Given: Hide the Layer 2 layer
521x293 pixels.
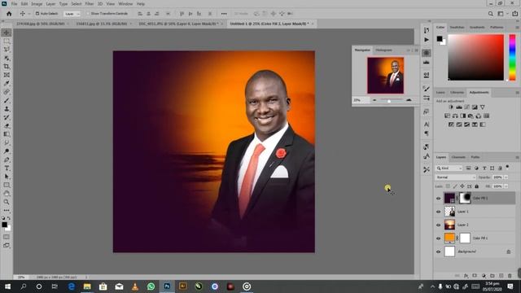Looking at the screenshot, I should 438,225.
